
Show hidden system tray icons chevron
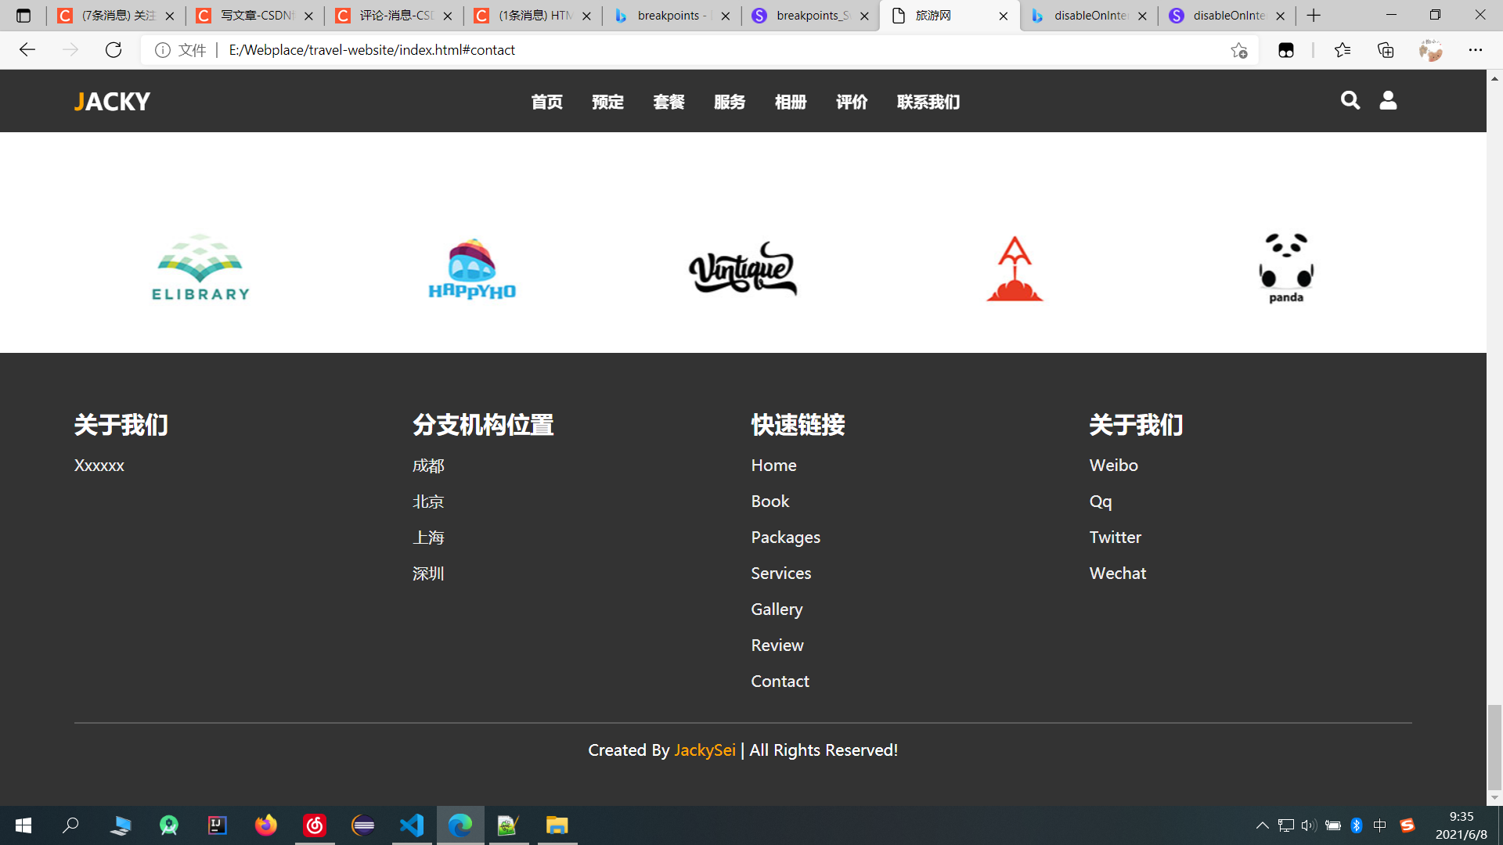[x=1262, y=825]
